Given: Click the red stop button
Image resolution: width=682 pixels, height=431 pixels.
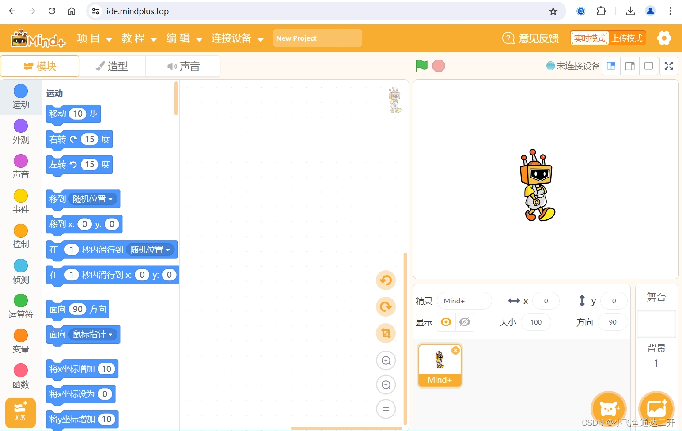Looking at the screenshot, I should pos(438,65).
